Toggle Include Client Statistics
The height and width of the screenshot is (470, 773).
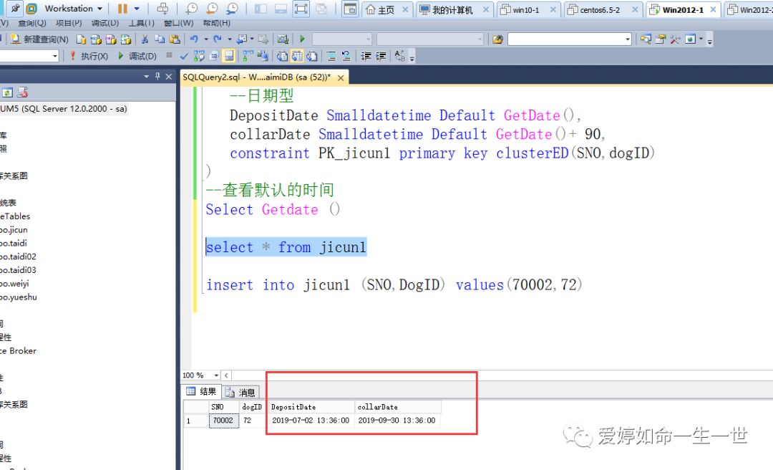(x=263, y=57)
